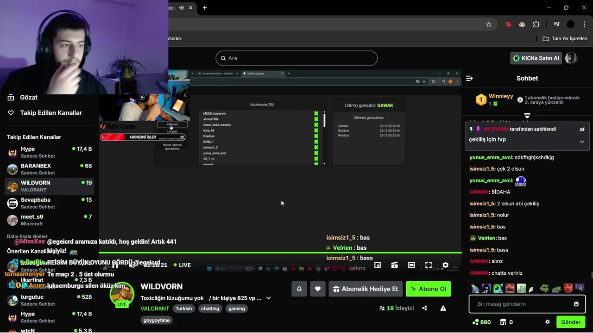Open browser extensions puzzle icon

tap(536, 25)
